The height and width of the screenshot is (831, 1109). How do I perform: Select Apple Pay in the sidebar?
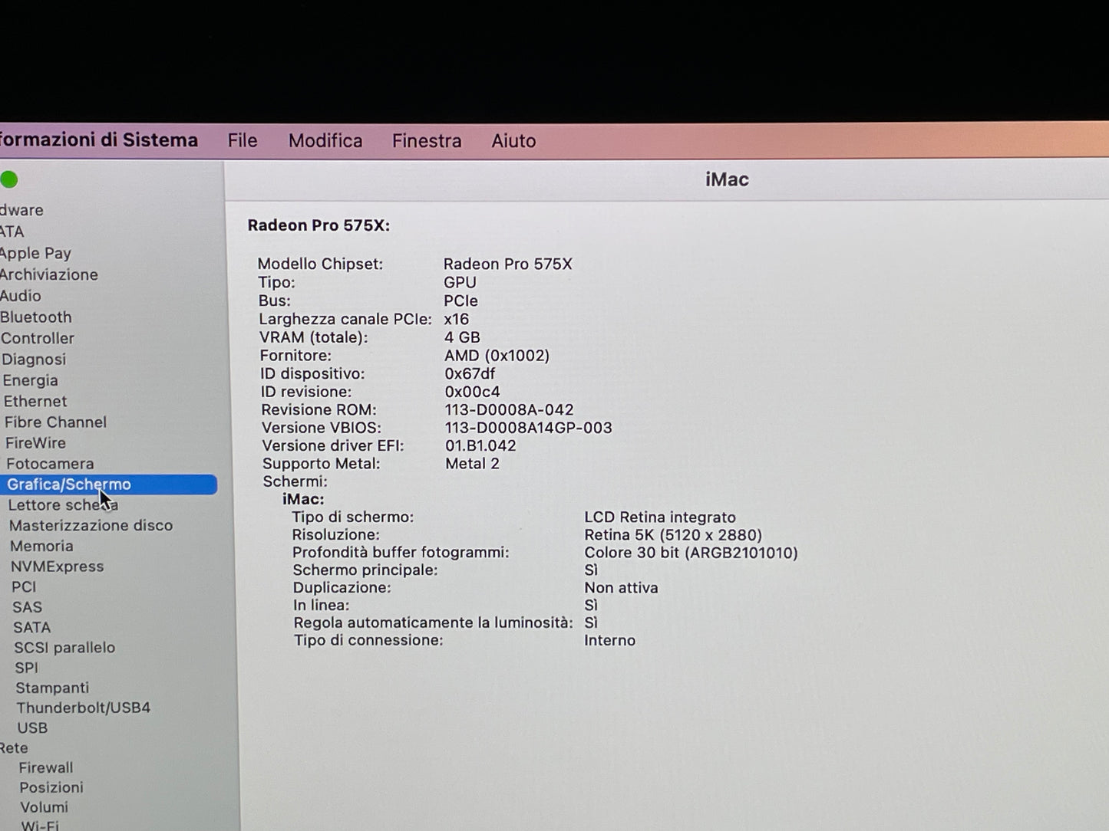coord(35,253)
